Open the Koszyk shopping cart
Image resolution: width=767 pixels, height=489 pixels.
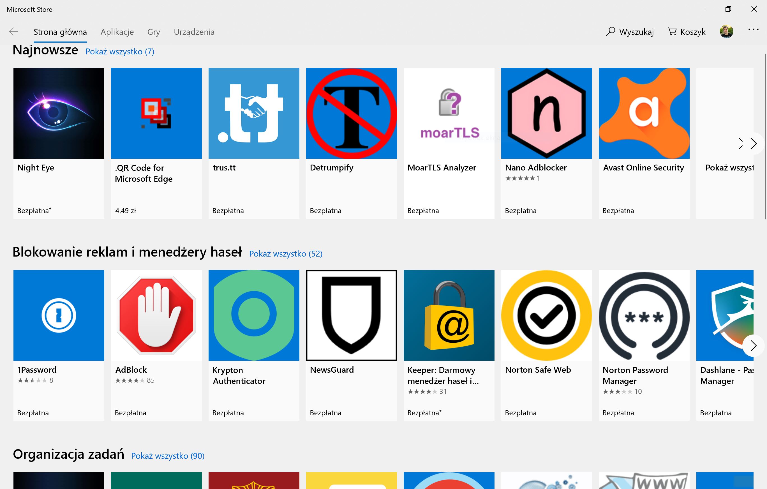click(x=687, y=31)
